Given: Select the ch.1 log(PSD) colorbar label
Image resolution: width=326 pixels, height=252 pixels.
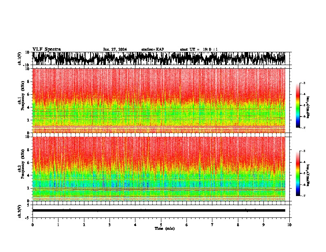Looking at the screenshot, I should tap(308, 107).
